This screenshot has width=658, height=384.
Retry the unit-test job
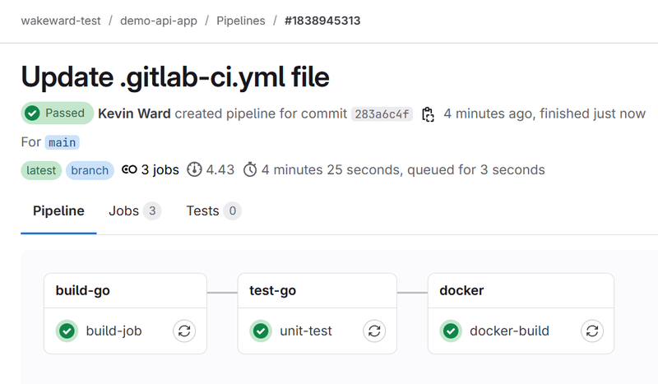pyautogui.click(x=375, y=331)
